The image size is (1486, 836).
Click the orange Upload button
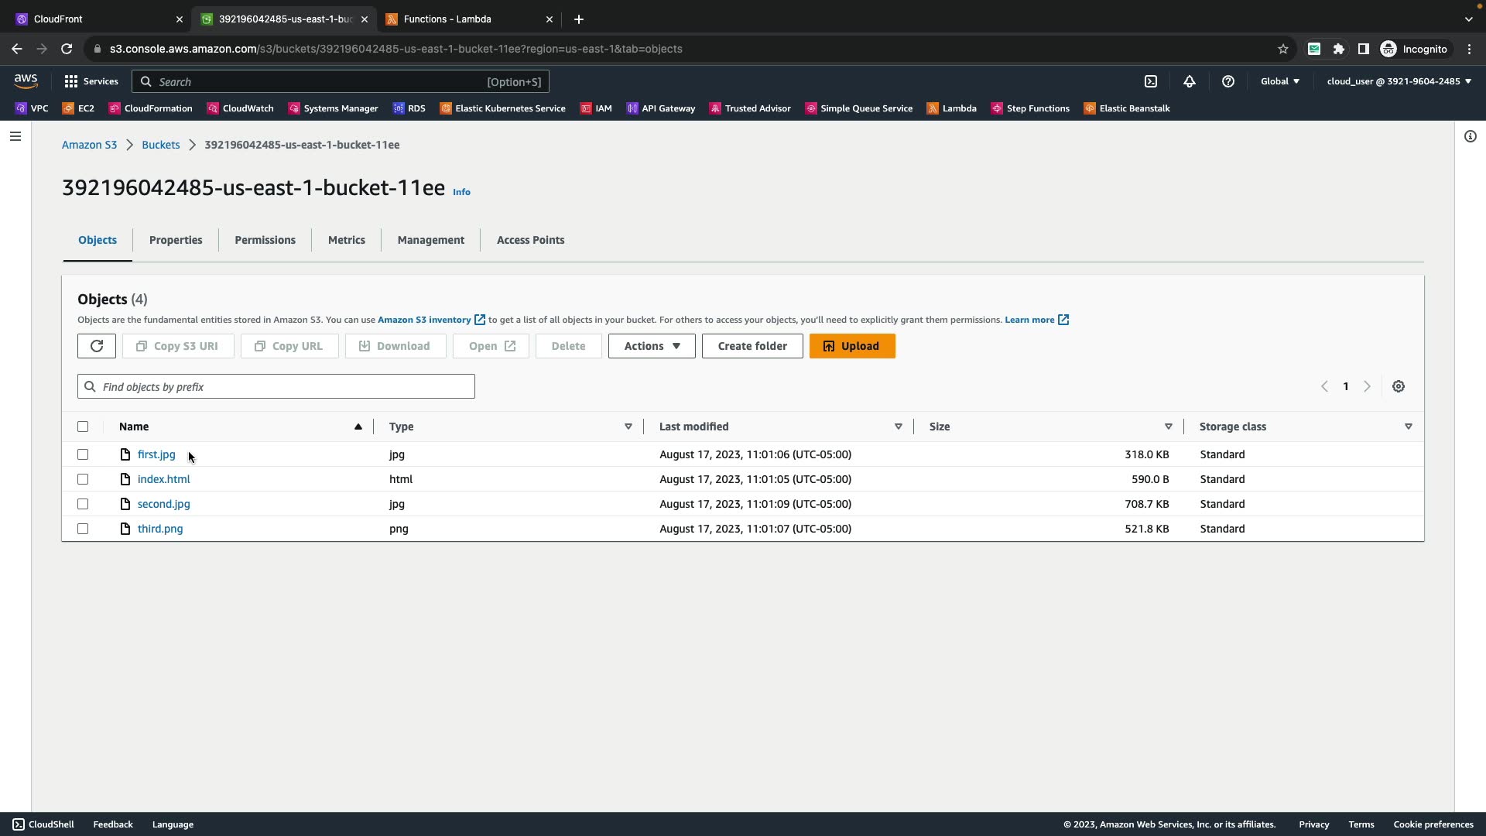pos(852,346)
